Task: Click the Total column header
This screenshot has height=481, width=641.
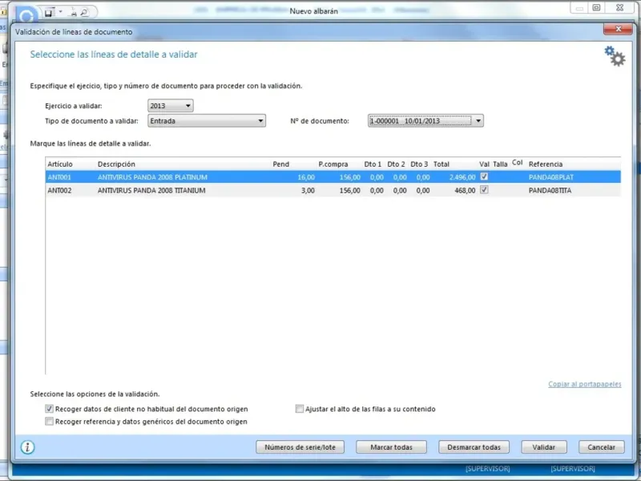Action: (x=441, y=164)
